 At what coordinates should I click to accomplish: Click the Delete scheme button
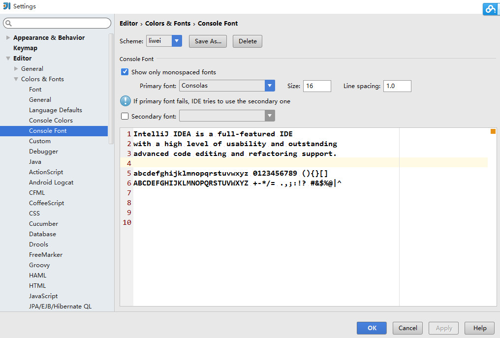tap(248, 41)
